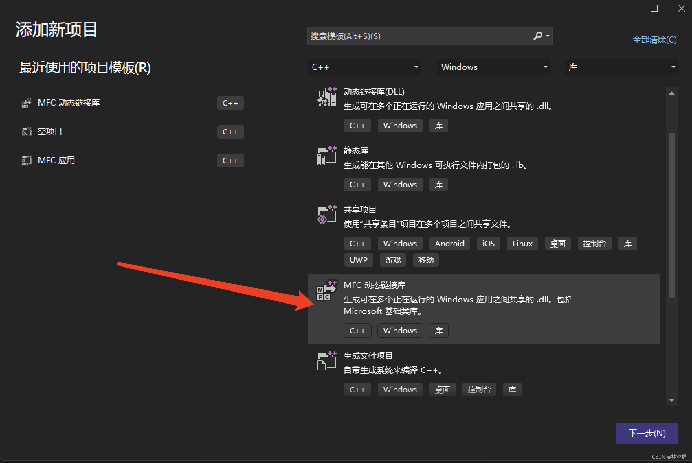
Task: Click the 全部清除(C) link
Action: click(655, 40)
